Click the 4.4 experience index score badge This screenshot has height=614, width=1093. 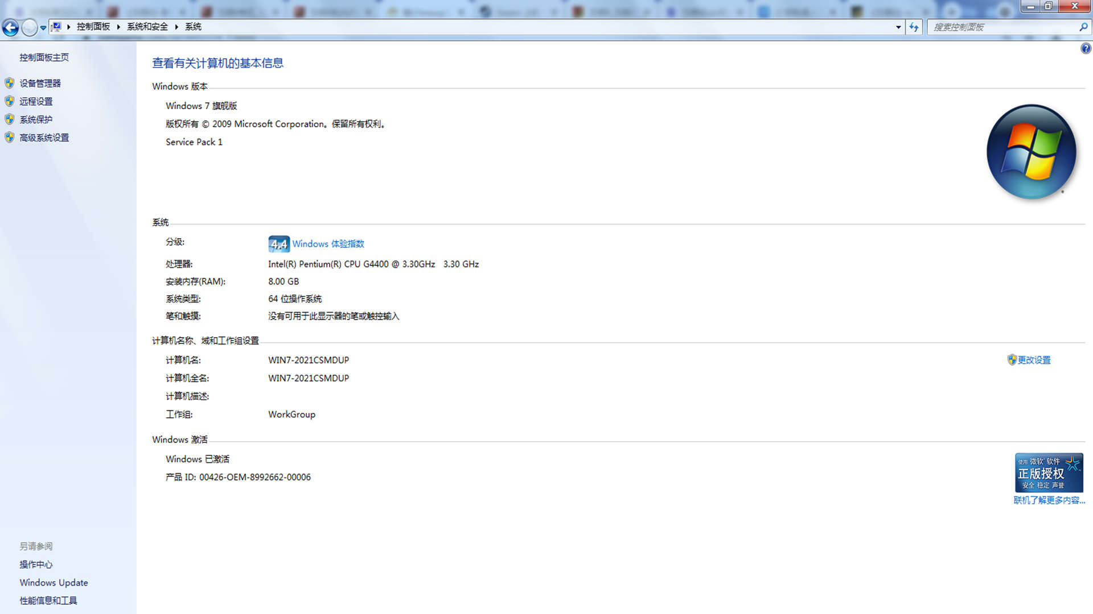click(279, 244)
